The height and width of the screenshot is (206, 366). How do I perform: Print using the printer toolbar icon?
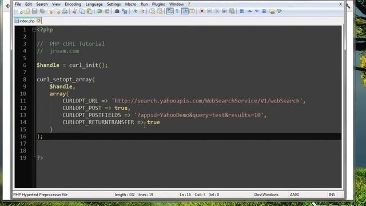tap(65, 11)
